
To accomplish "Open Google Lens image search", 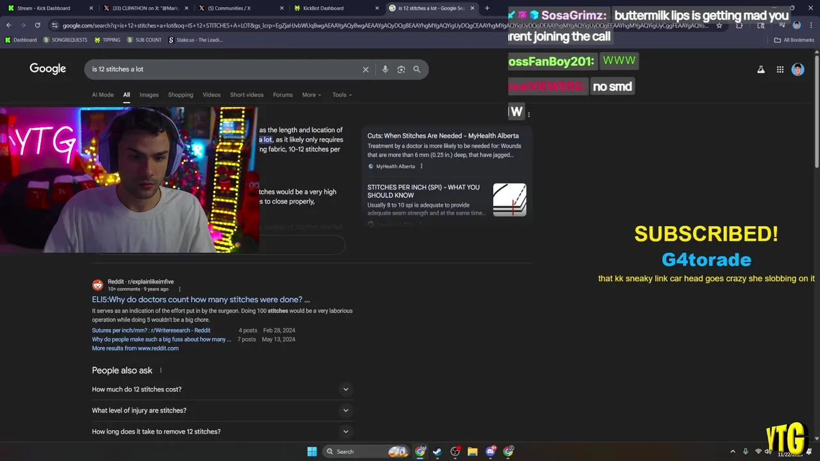I will [401, 69].
